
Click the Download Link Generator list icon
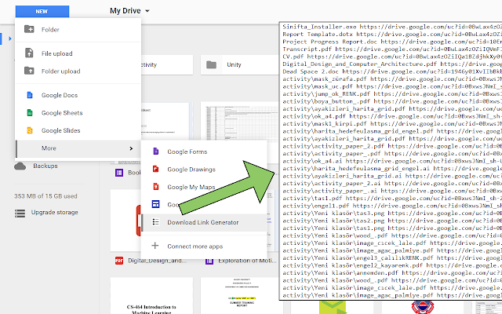[x=155, y=221]
